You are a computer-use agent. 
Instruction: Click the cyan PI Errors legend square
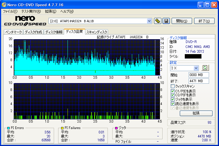pos(8,128)
